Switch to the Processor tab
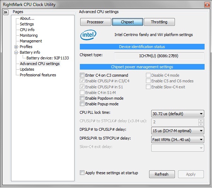 click(96, 22)
